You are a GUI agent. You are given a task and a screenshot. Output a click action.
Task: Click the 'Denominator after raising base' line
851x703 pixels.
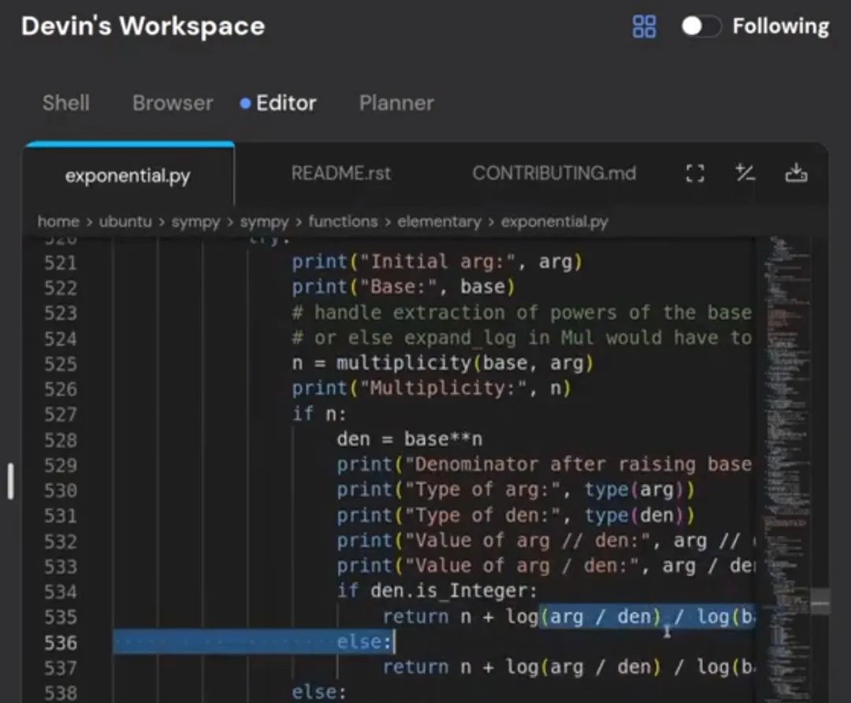pyautogui.click(x=544, y=464)
